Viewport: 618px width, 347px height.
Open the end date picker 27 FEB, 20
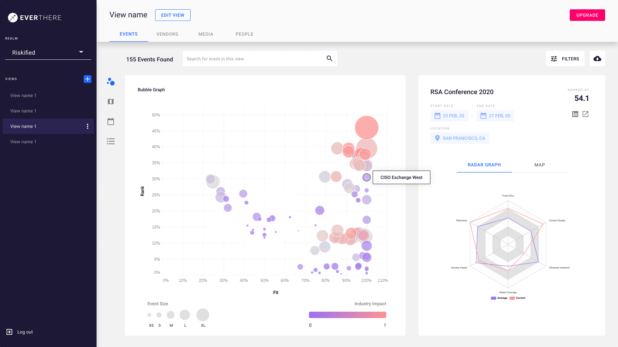[x=495, y=116]
